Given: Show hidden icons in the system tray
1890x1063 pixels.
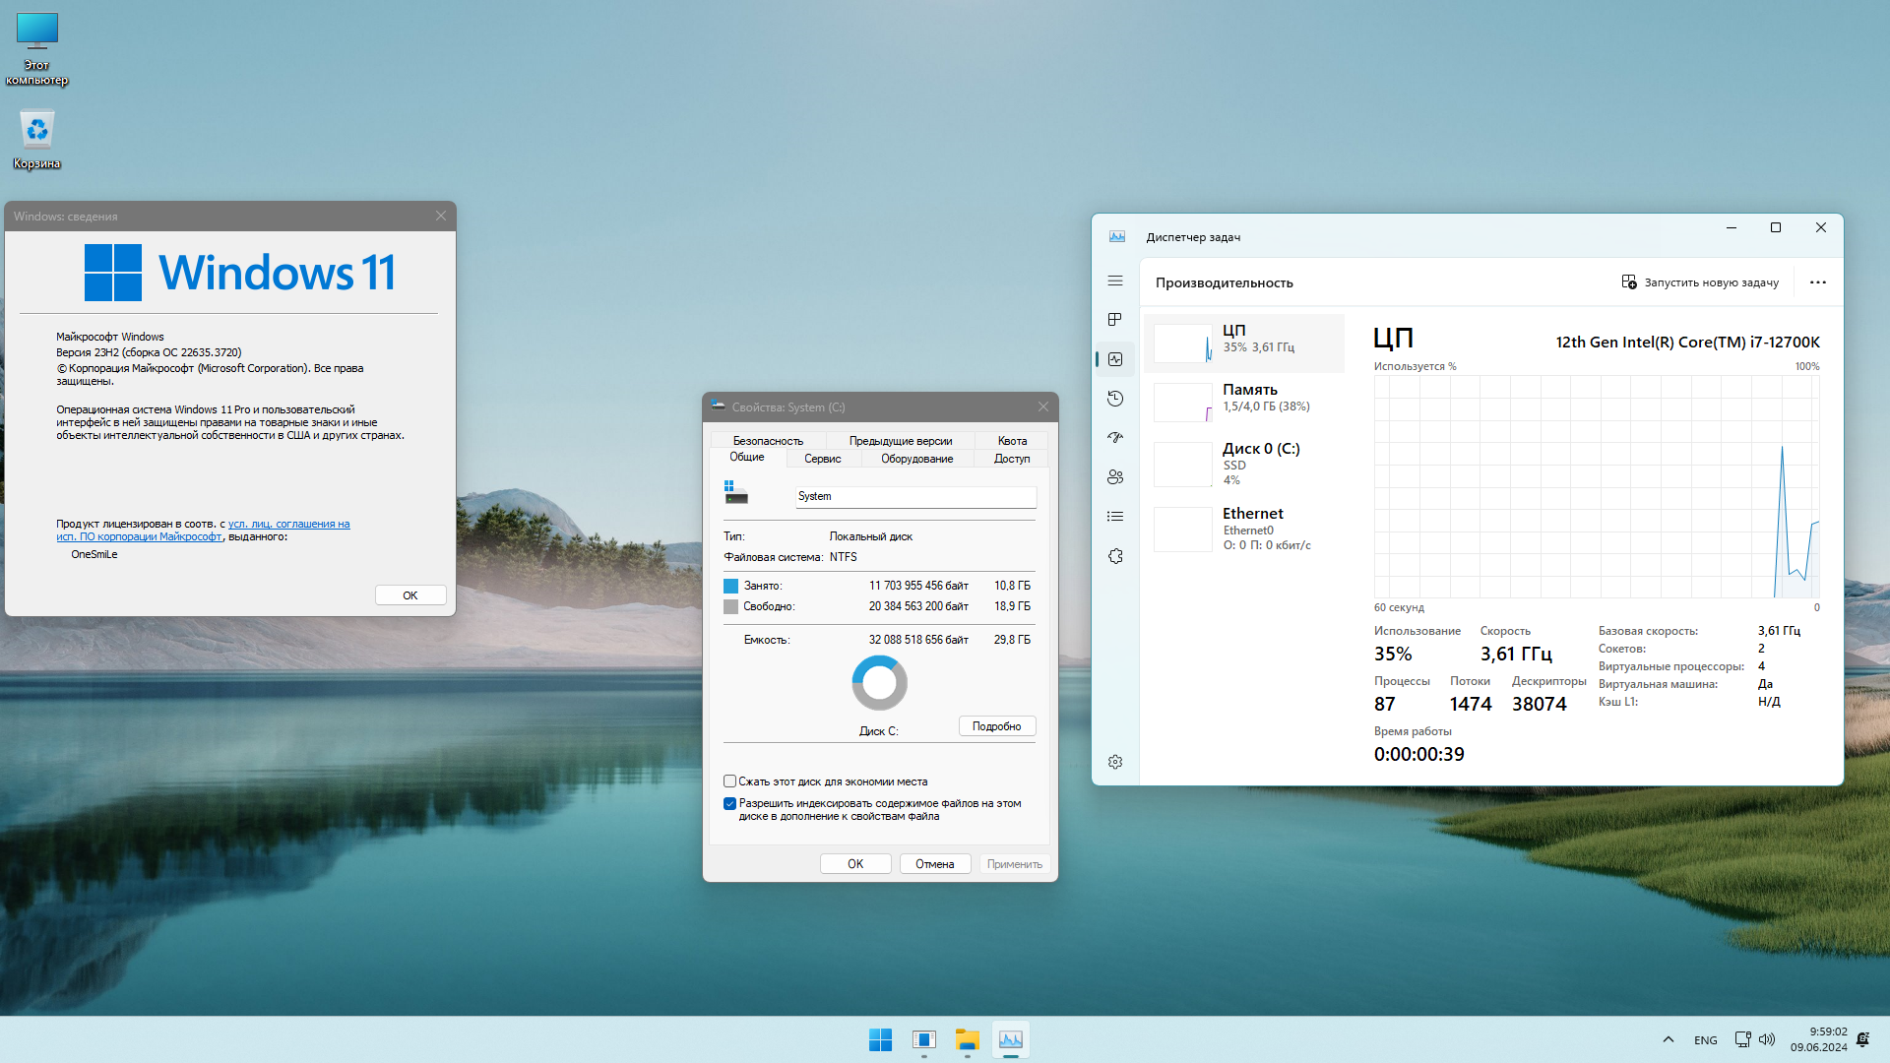Looking at the screenshot, I should (x=1669, y=1038).
